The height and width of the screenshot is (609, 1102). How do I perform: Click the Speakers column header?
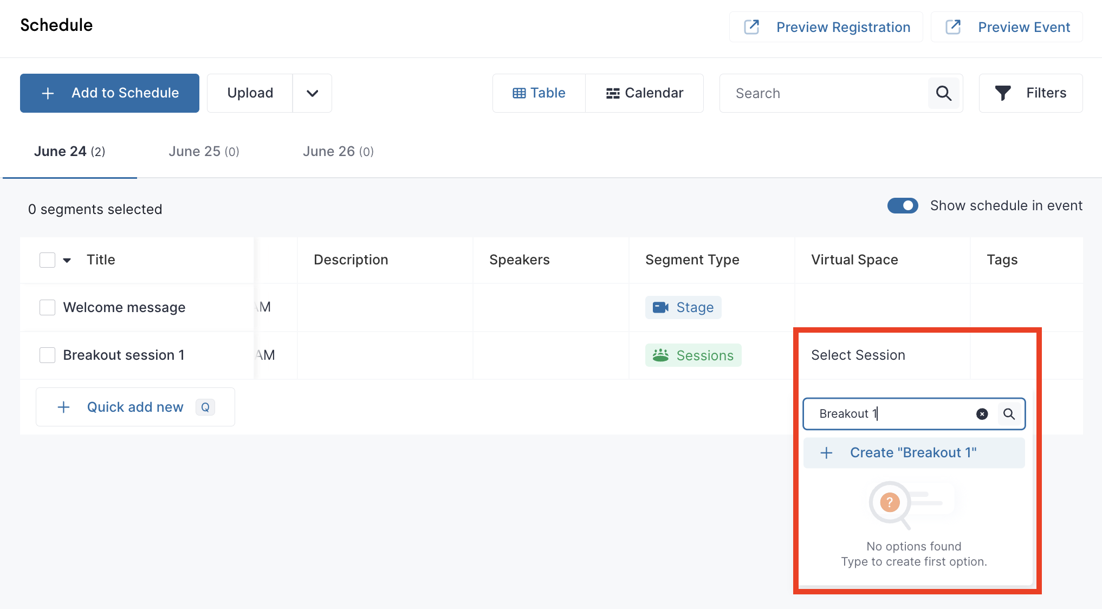click(520, 260)
